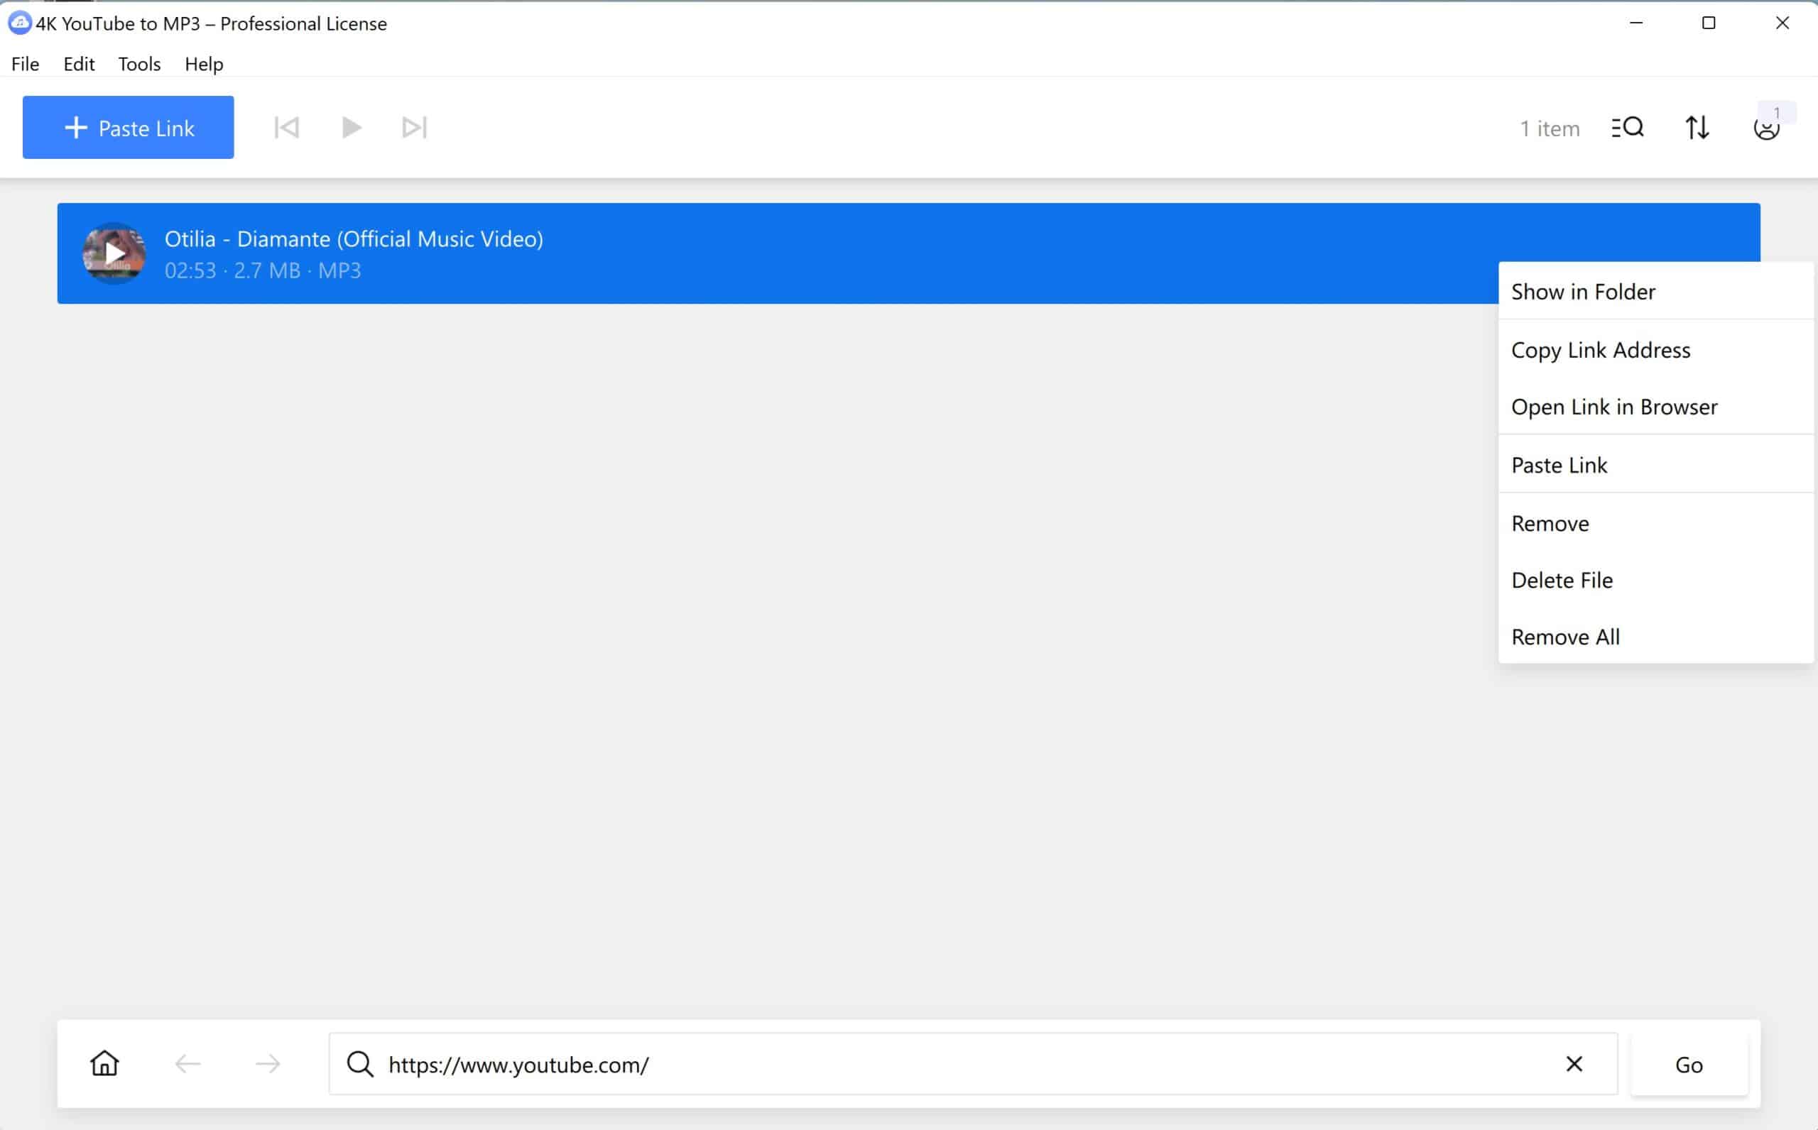Image resolution: width=1818 pixels, height=1130 pixels.
Task: Click the skip to previous track icon
Action: click(285, 126)
